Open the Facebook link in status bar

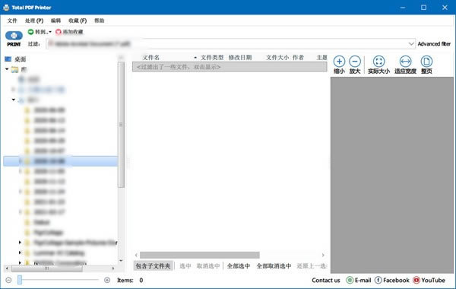(391, 280)
